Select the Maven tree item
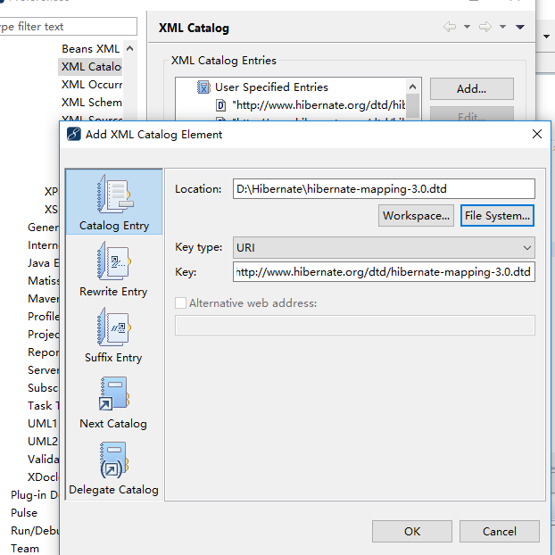 [43, 298]
